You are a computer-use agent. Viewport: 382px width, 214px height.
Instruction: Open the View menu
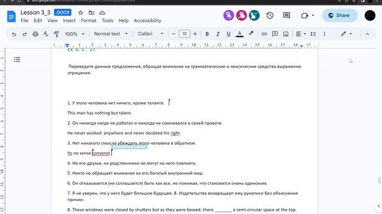coord(53,21)
